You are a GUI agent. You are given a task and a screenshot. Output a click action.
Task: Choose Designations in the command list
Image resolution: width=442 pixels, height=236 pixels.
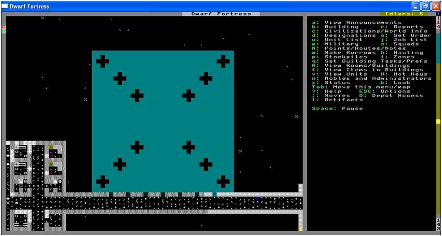344,35
